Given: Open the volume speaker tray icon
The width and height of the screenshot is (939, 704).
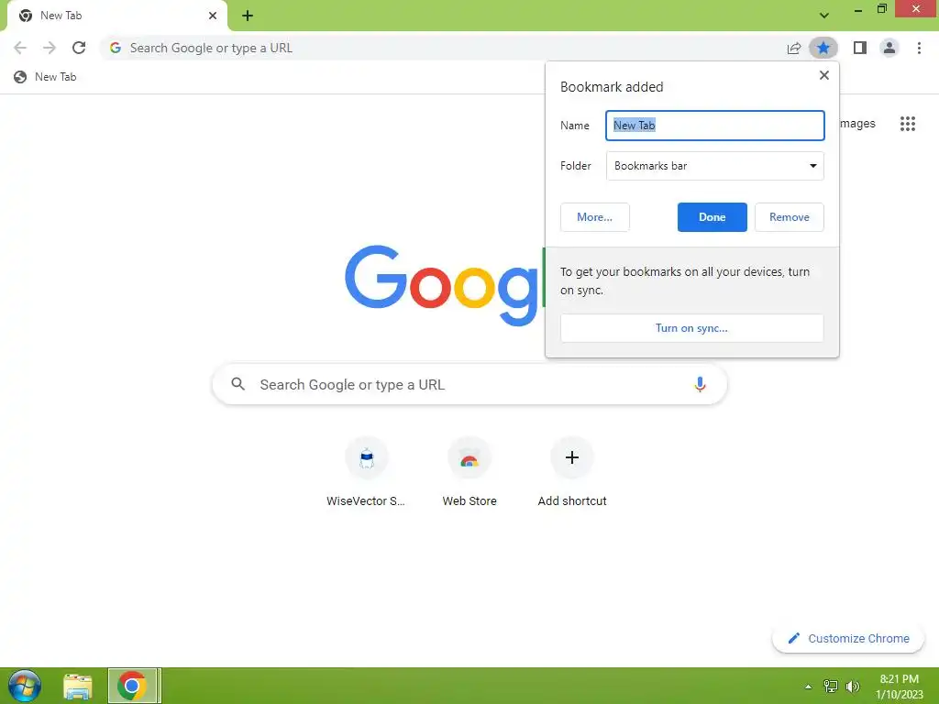Looking at the screenshot, I should click(852, 687).
